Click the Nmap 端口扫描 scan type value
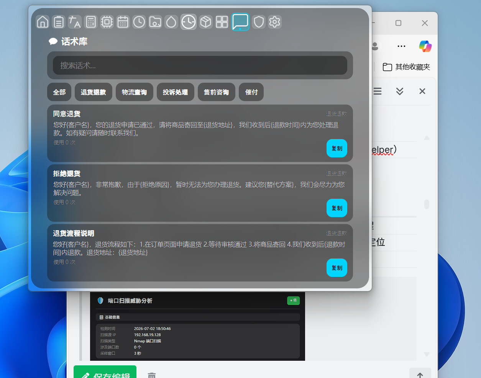Screen dimensions: 481x378 (147, 341)
